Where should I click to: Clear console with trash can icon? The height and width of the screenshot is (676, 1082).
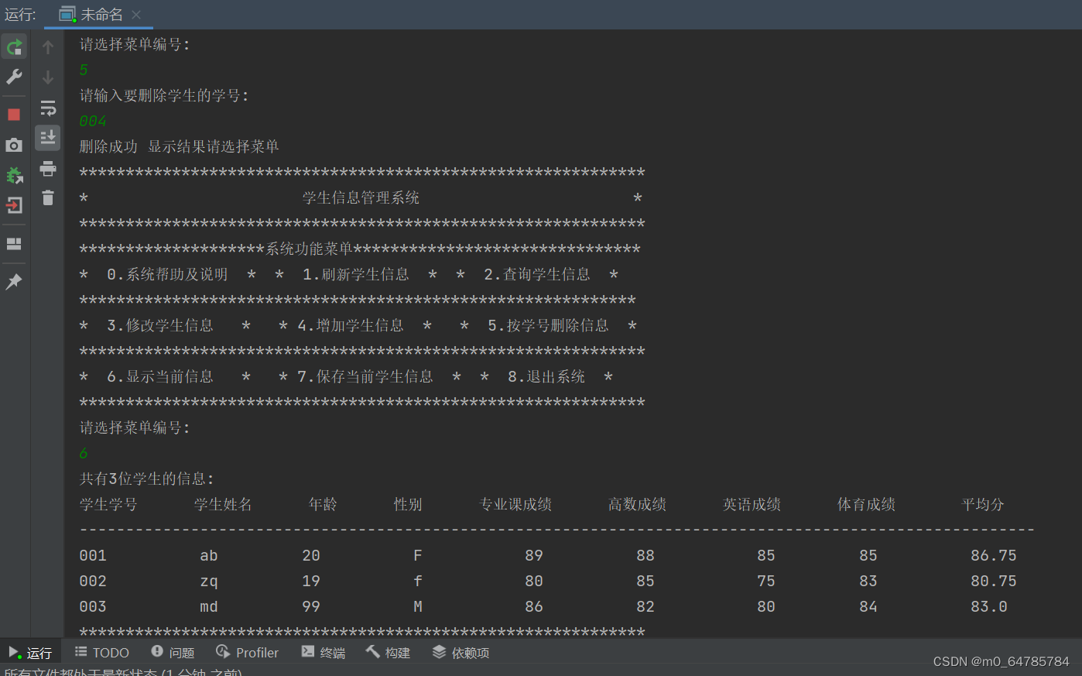[48, 198]
